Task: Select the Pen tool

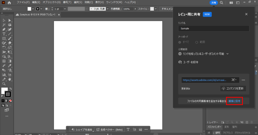Action: [x=4, y=30]
